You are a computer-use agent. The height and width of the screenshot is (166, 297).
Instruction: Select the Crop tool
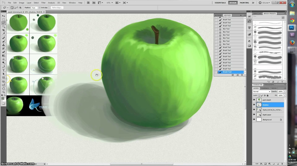4,30
